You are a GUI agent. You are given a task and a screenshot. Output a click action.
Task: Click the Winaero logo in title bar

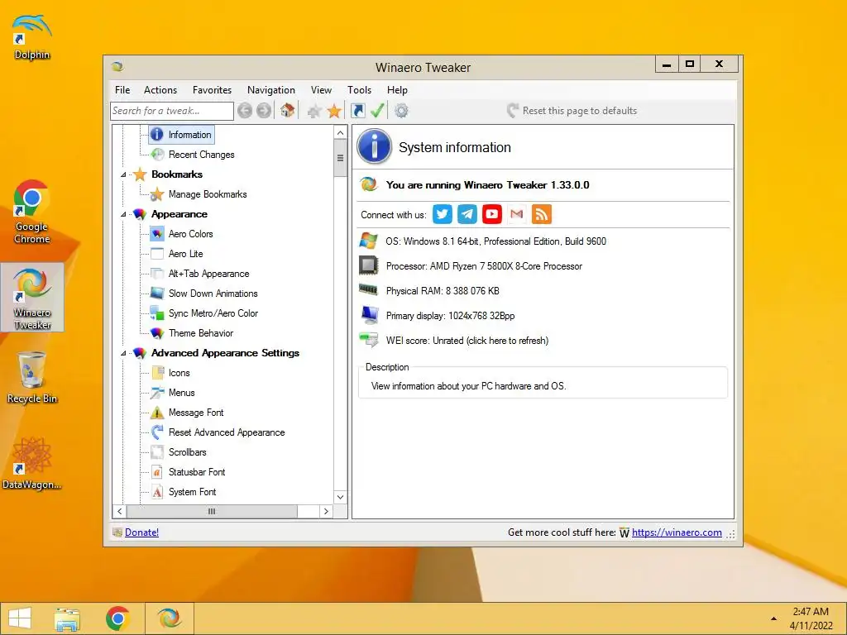117,67
